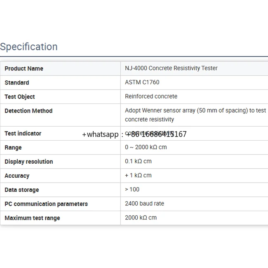Viewport: 268px width, 268px height.
Task: Select the Accuracy label
Action: coord(17,176)
